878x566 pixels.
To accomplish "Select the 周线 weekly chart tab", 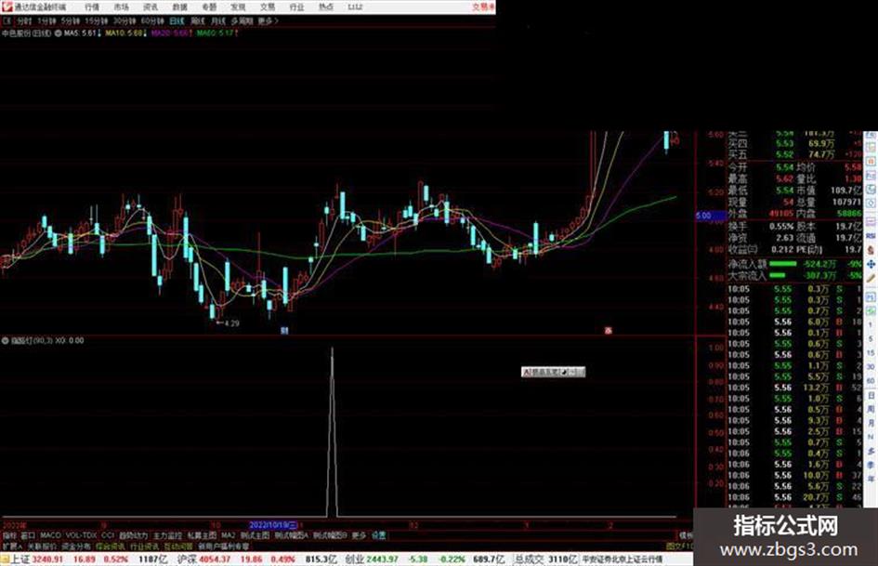I will click(x=198, y=21).
